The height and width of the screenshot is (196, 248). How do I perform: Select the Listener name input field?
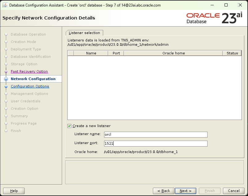pos(155,134)
